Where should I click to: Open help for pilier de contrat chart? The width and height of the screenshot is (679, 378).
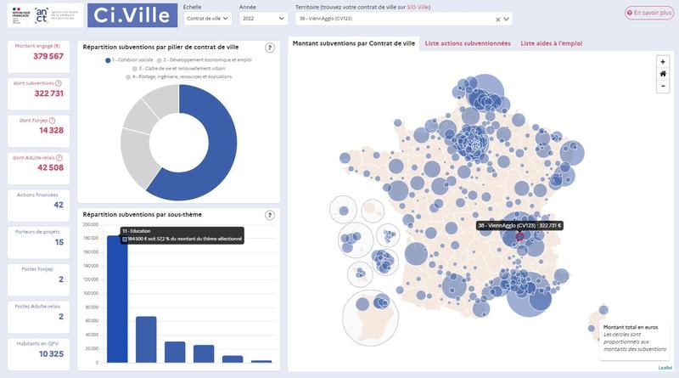tap(270, 48)
